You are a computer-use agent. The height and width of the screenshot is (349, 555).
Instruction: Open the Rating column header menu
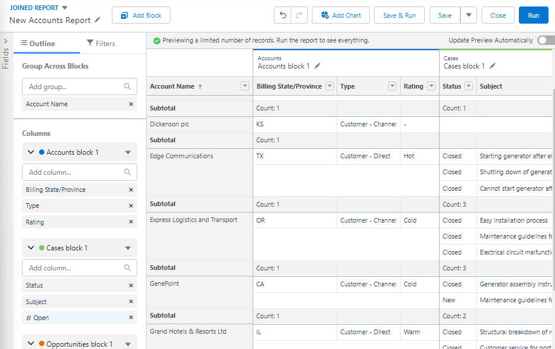tap(431, 86)
